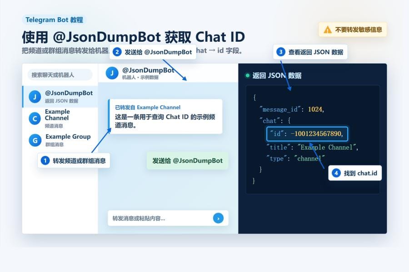Click the green status dot beside 返回 JSON 数据 heading
409x272 pixels.
click(x=247, y=76)
